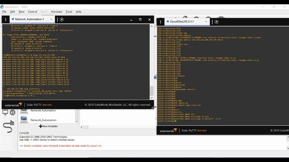Viewport: 289px width, 162px height.
Task: Close the CiscoIOSvL215.2.1-1 tab
Action: (x=206, y=22)
